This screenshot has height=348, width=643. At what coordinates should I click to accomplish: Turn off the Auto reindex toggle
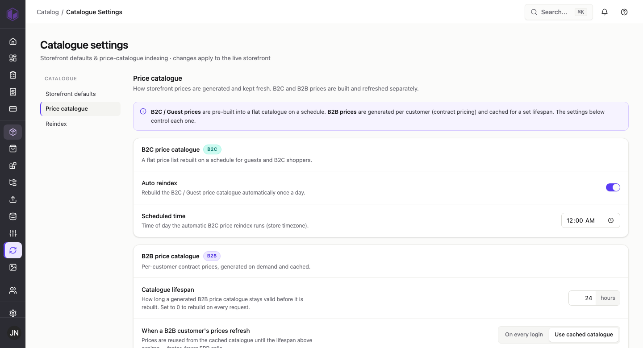pos(613,187)
